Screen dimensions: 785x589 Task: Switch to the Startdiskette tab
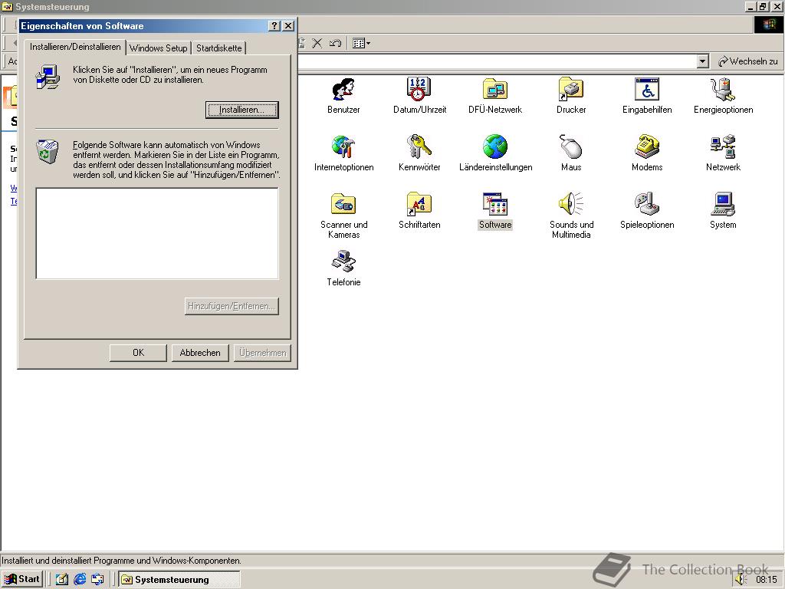[218, 48]
